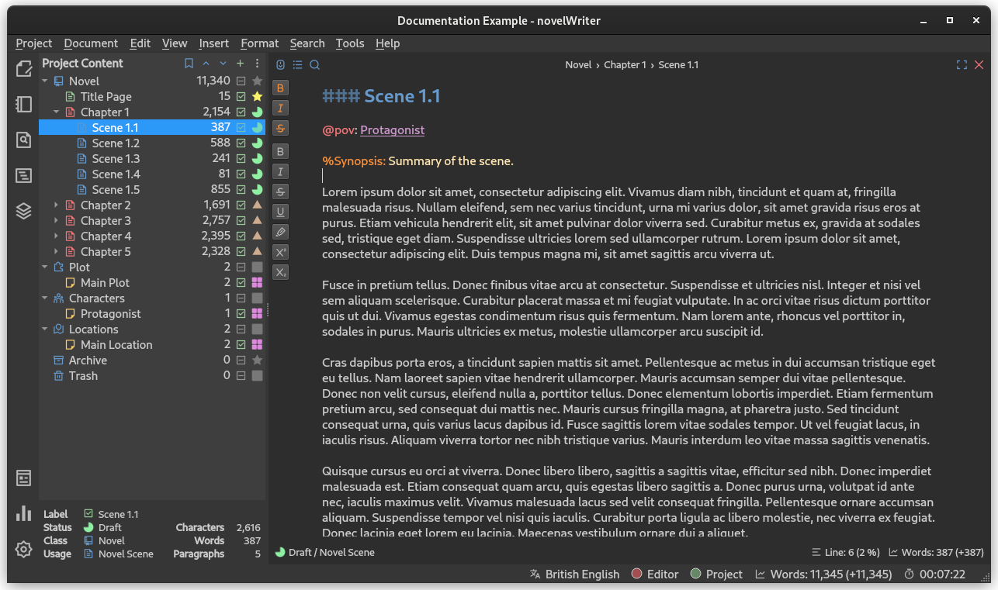Click the Draft status icon for Scene 1.5

tap(257, 190)
